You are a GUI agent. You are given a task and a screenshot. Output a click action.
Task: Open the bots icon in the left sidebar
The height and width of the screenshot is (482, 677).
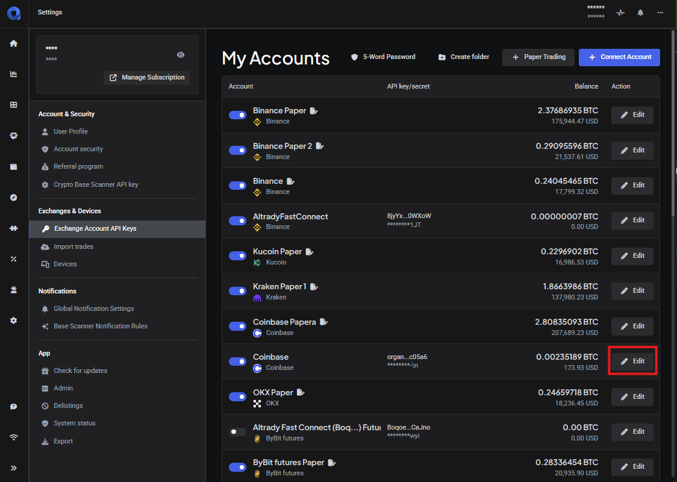(14, 136)
